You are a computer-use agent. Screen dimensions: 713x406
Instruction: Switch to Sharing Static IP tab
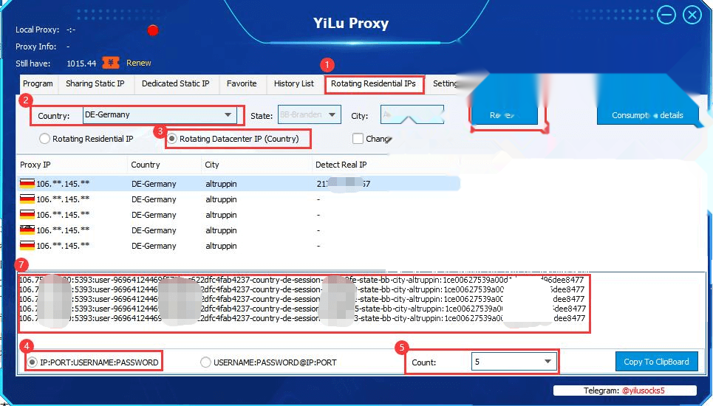tap(95, 84)
